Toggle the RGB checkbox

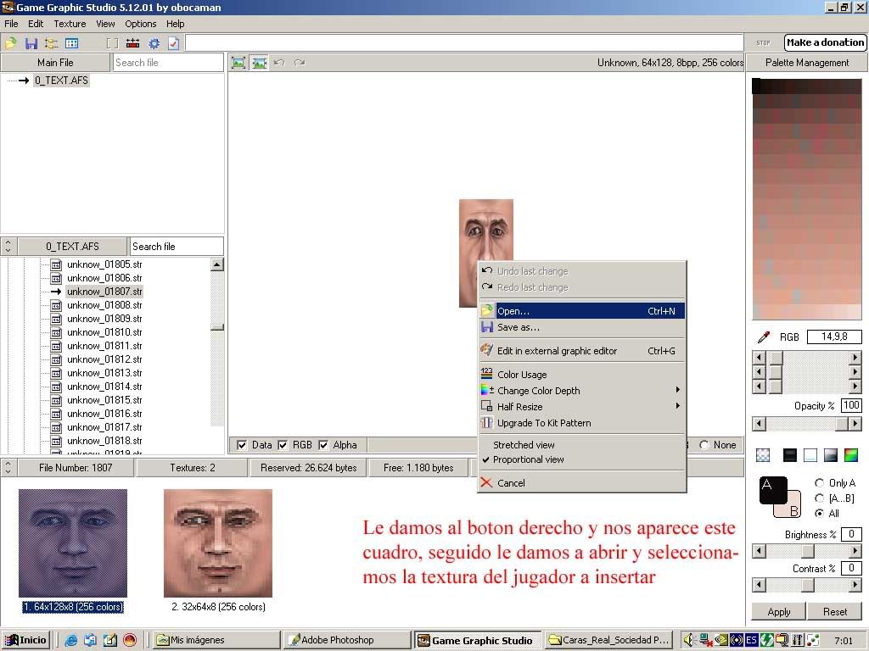tap(283, 445)
